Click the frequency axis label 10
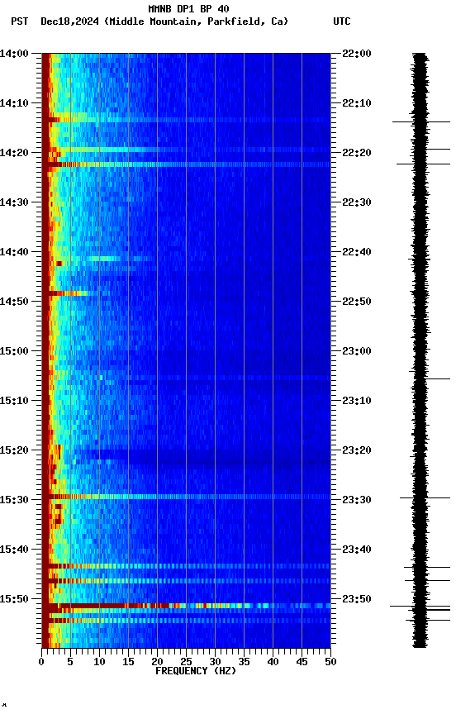Viewport: 456px width, 714px height. point(99,662)
